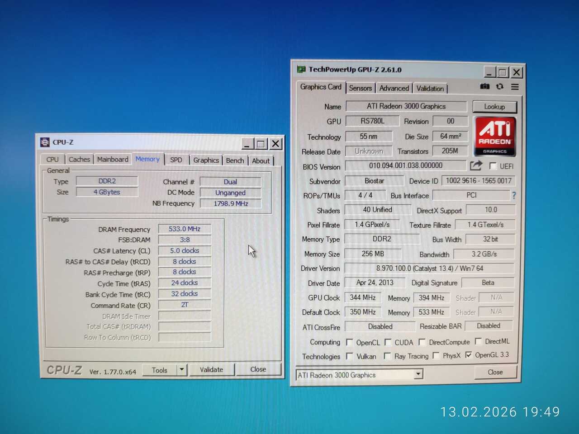Select the Memory tab in CPU-Z
This screenshot has width=579, height=434.
point(147,159)
